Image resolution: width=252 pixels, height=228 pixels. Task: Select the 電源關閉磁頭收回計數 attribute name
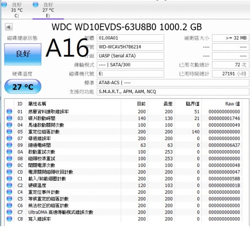[51, 172]
